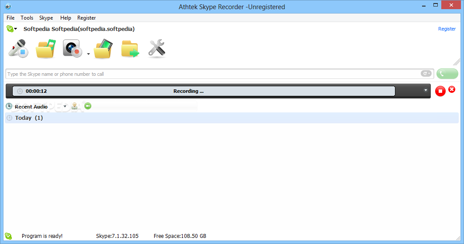Image resolution: width=464 pixels, height=244 pixels.
Task: Minimize the Athtek Skype Recorder window
Action: 424,5
